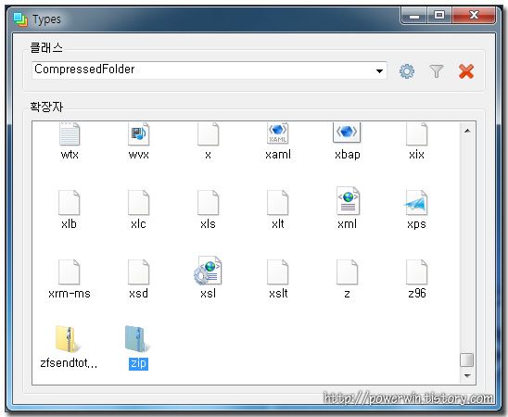Click the "xaml" label text
The height and width of the screenshot is (417, 508).
[278, 155]
